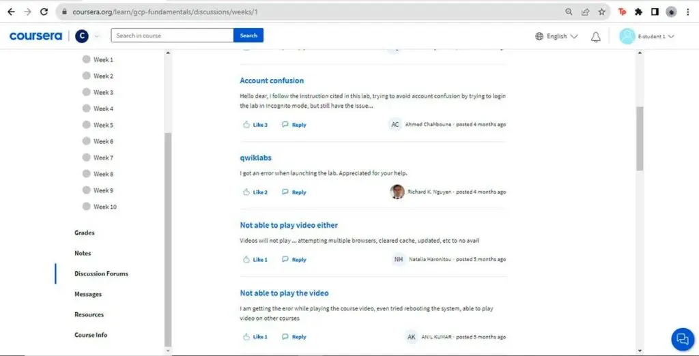Bookmark this page with the star icon

602,12
